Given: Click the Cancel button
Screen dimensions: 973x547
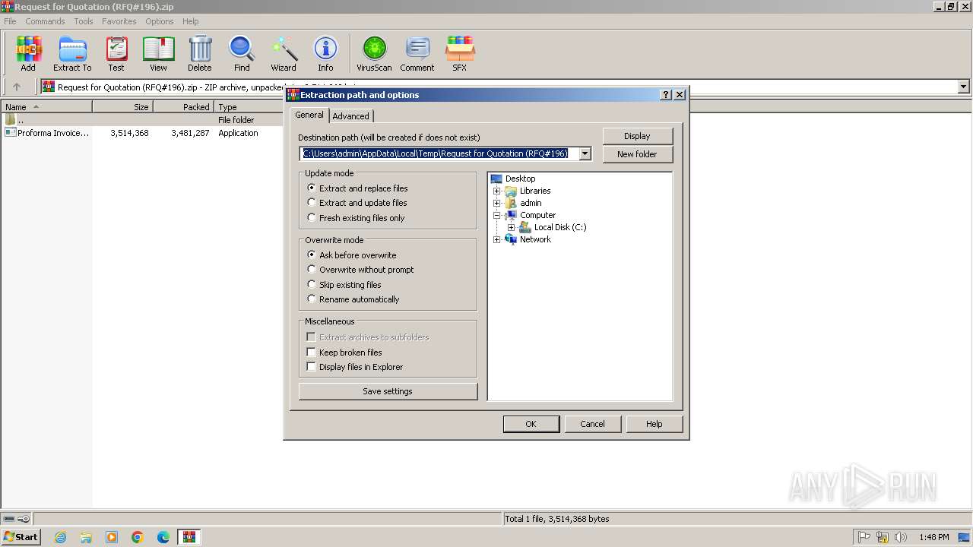Looking at the screenshot, I should 592,424.
